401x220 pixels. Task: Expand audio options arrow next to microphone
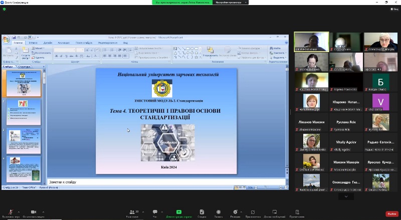click(x=19, y=212)
